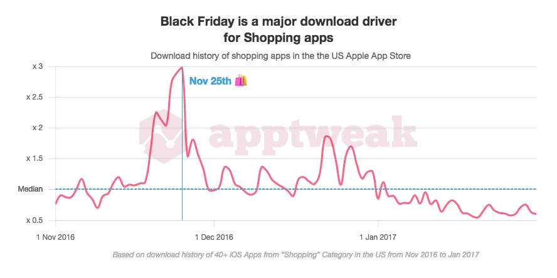The image size is (557, 278).
Task: Click the late-December peak on the curve
Action: tap(327, 136)
